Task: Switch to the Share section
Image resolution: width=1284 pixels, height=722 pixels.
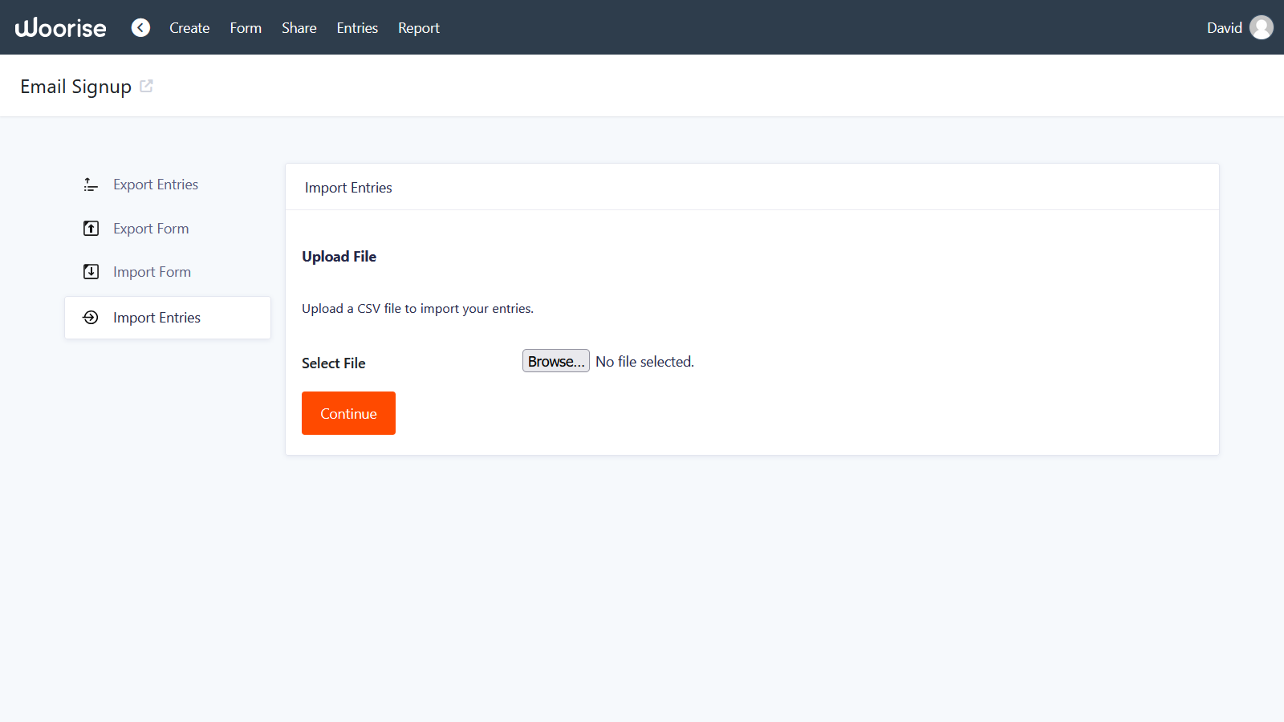Action: (x=299, y=27)
